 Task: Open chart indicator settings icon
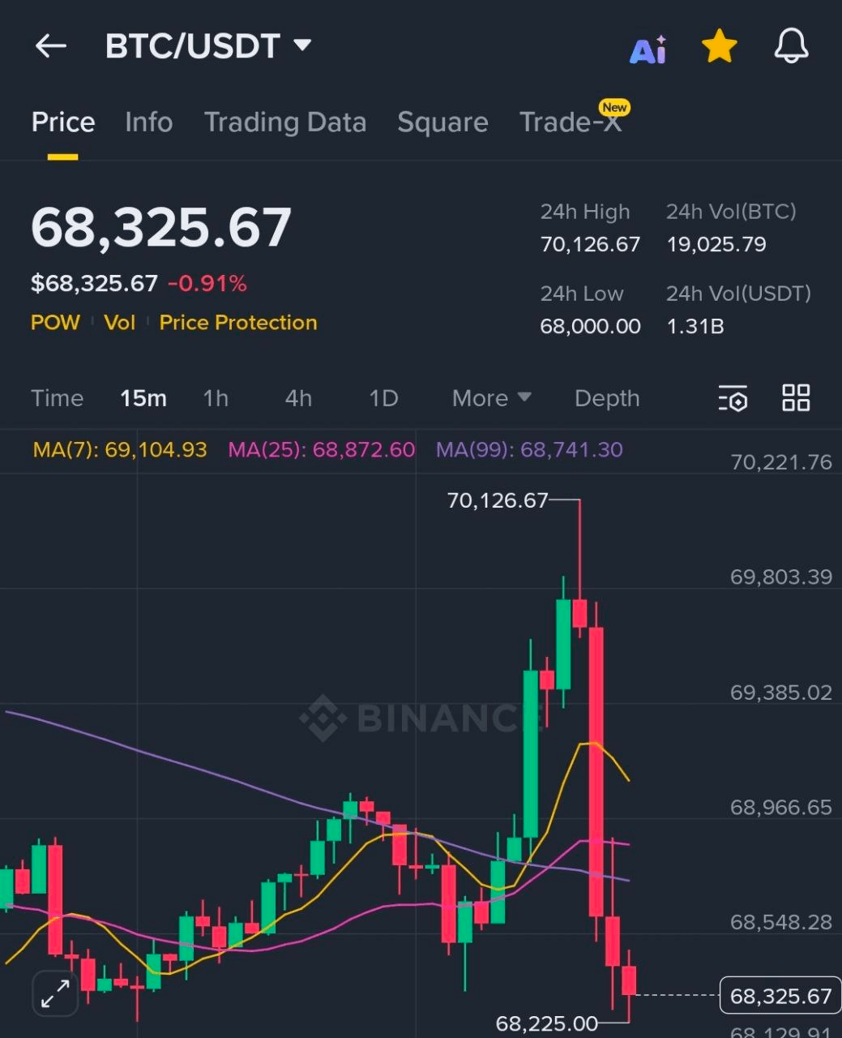click(x=733, y=398)
